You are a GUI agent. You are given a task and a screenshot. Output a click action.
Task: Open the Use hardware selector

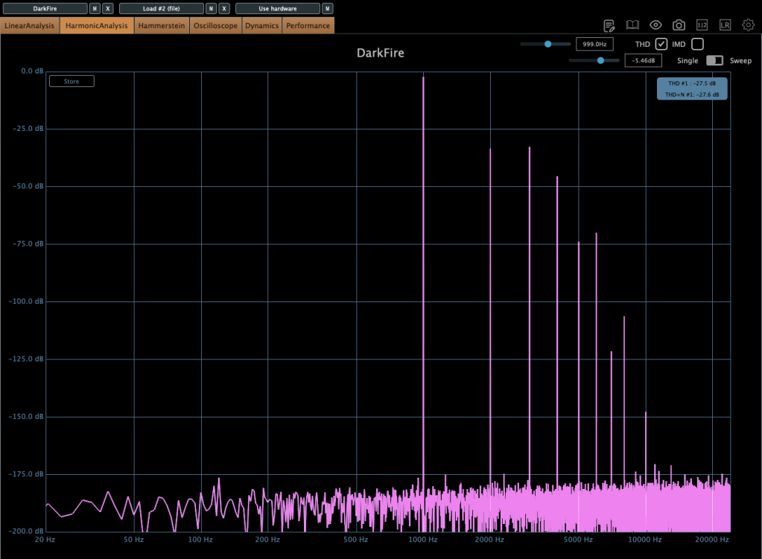277,8
